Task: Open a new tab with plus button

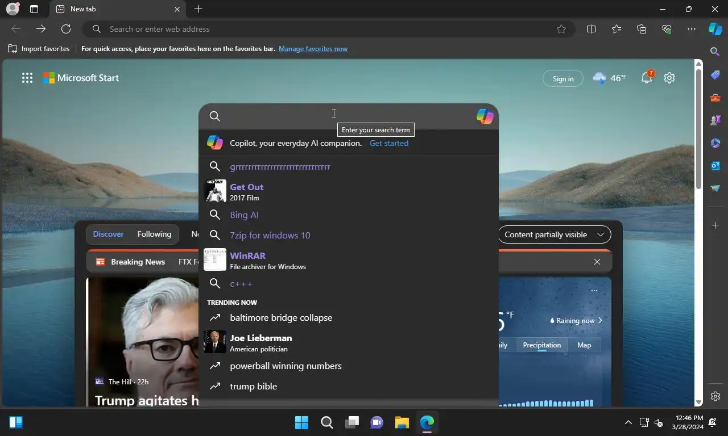Action: [198, 9]
